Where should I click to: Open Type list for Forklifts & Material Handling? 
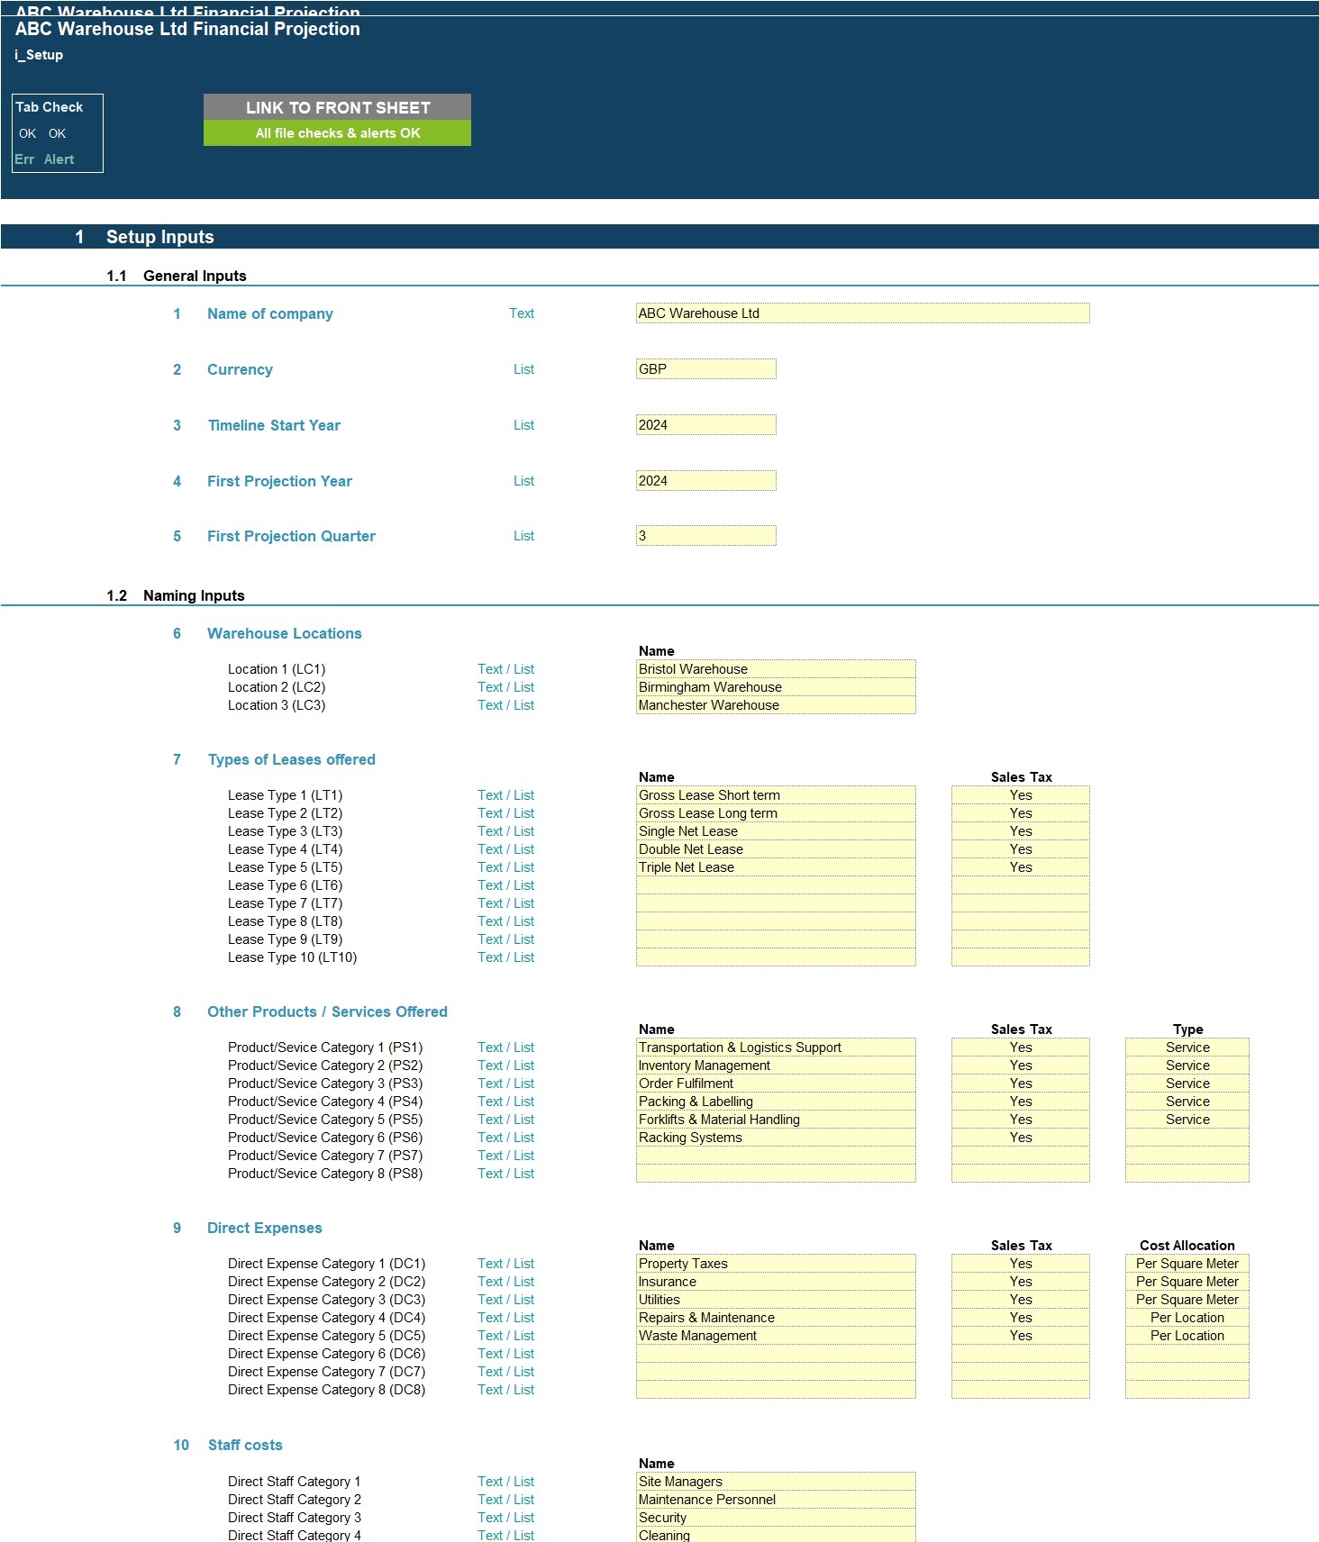coord(1187,1120)
